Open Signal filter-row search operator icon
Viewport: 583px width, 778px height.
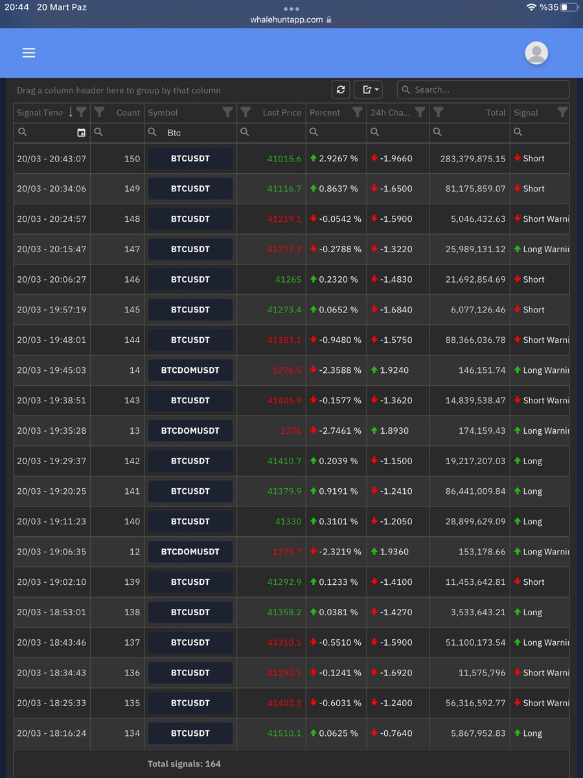tap(518, 132)
